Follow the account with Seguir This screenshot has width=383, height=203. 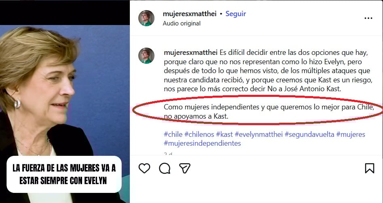235,14
